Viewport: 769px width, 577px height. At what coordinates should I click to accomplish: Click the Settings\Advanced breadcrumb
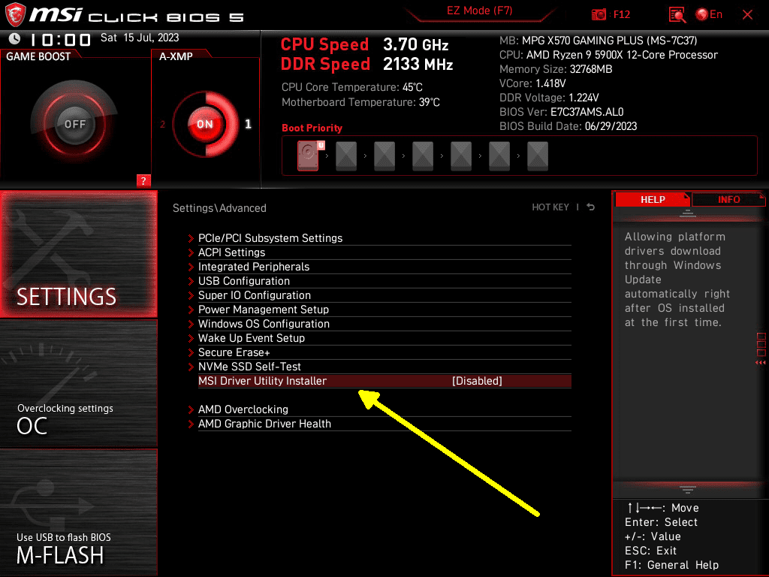219,208
